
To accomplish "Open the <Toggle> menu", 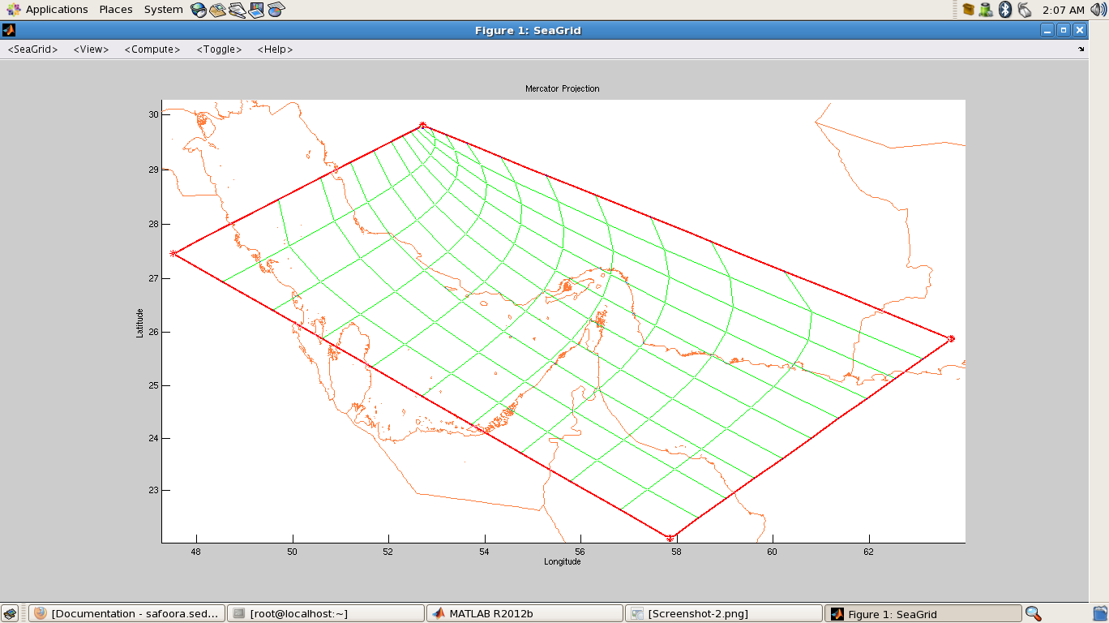I will pyautogui.click(x=219, y=49).
